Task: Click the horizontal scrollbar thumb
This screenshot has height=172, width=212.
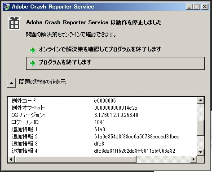Action: coord(75,159)
